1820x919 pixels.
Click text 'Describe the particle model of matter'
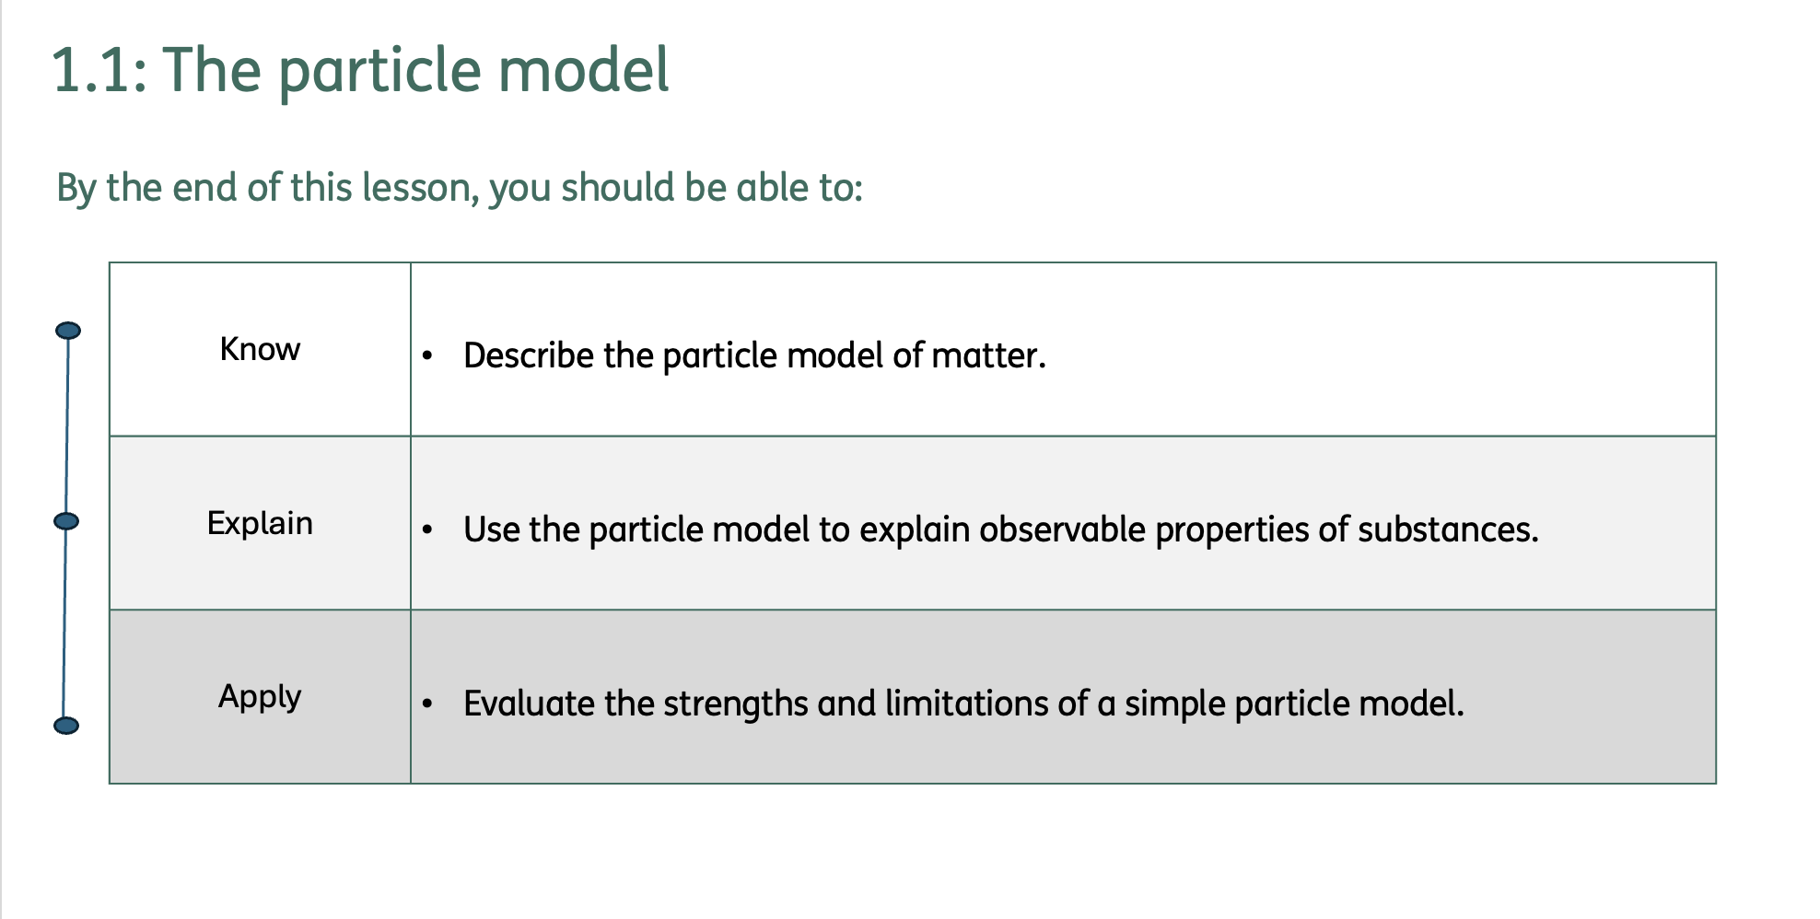click(x=752, y=355)
